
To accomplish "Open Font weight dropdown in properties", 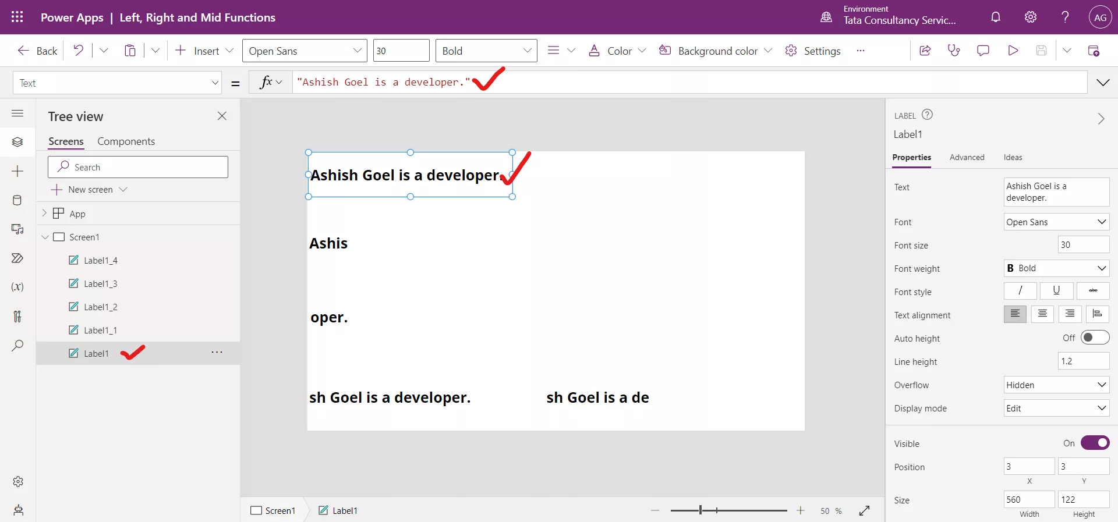I will 1056,268.
